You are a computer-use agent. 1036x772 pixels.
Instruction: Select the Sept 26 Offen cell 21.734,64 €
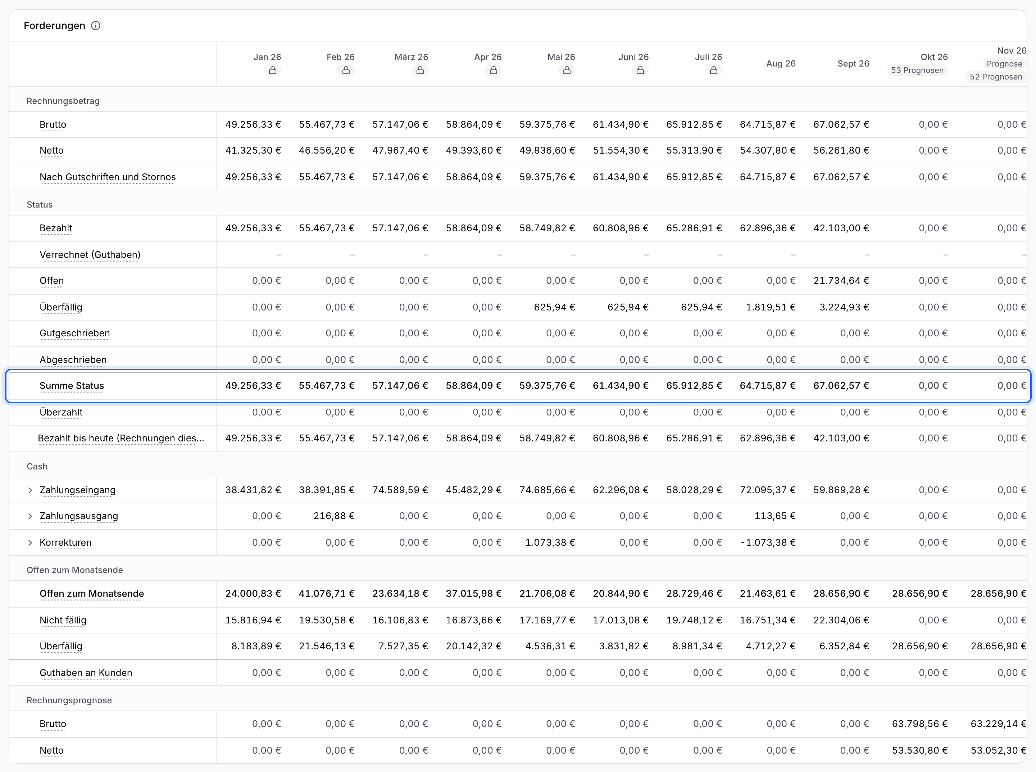841,281
